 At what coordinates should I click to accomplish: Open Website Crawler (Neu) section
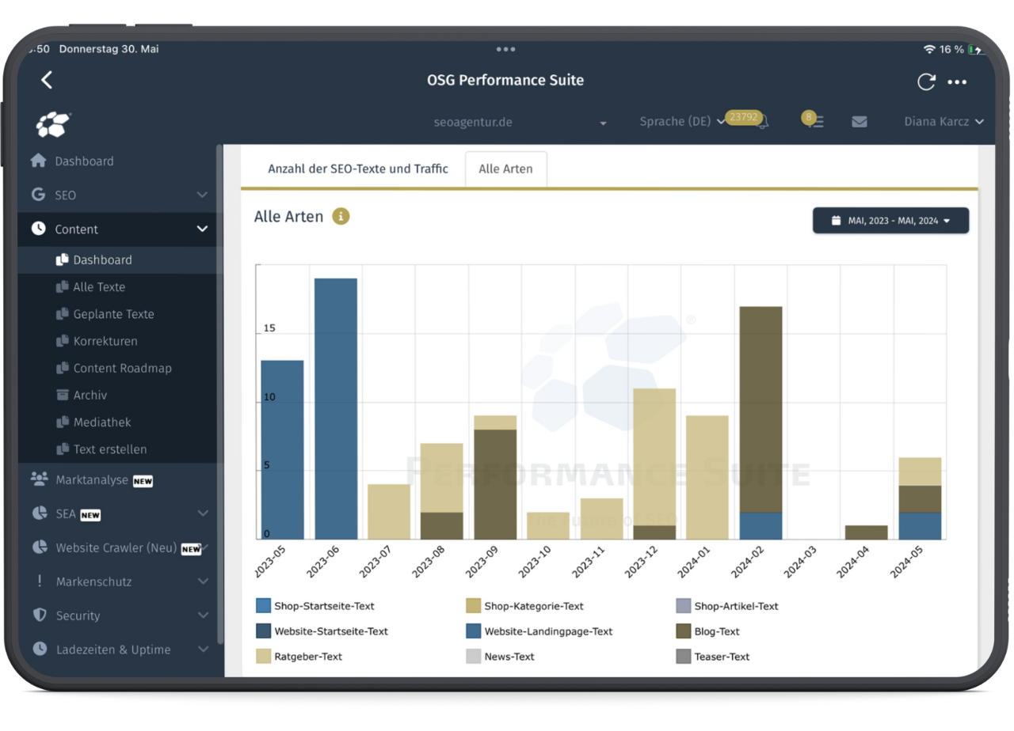[116, 547]
